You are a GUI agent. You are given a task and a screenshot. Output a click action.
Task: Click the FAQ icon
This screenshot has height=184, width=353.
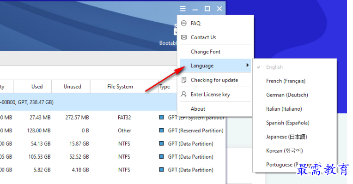click(x=184, y=23)
